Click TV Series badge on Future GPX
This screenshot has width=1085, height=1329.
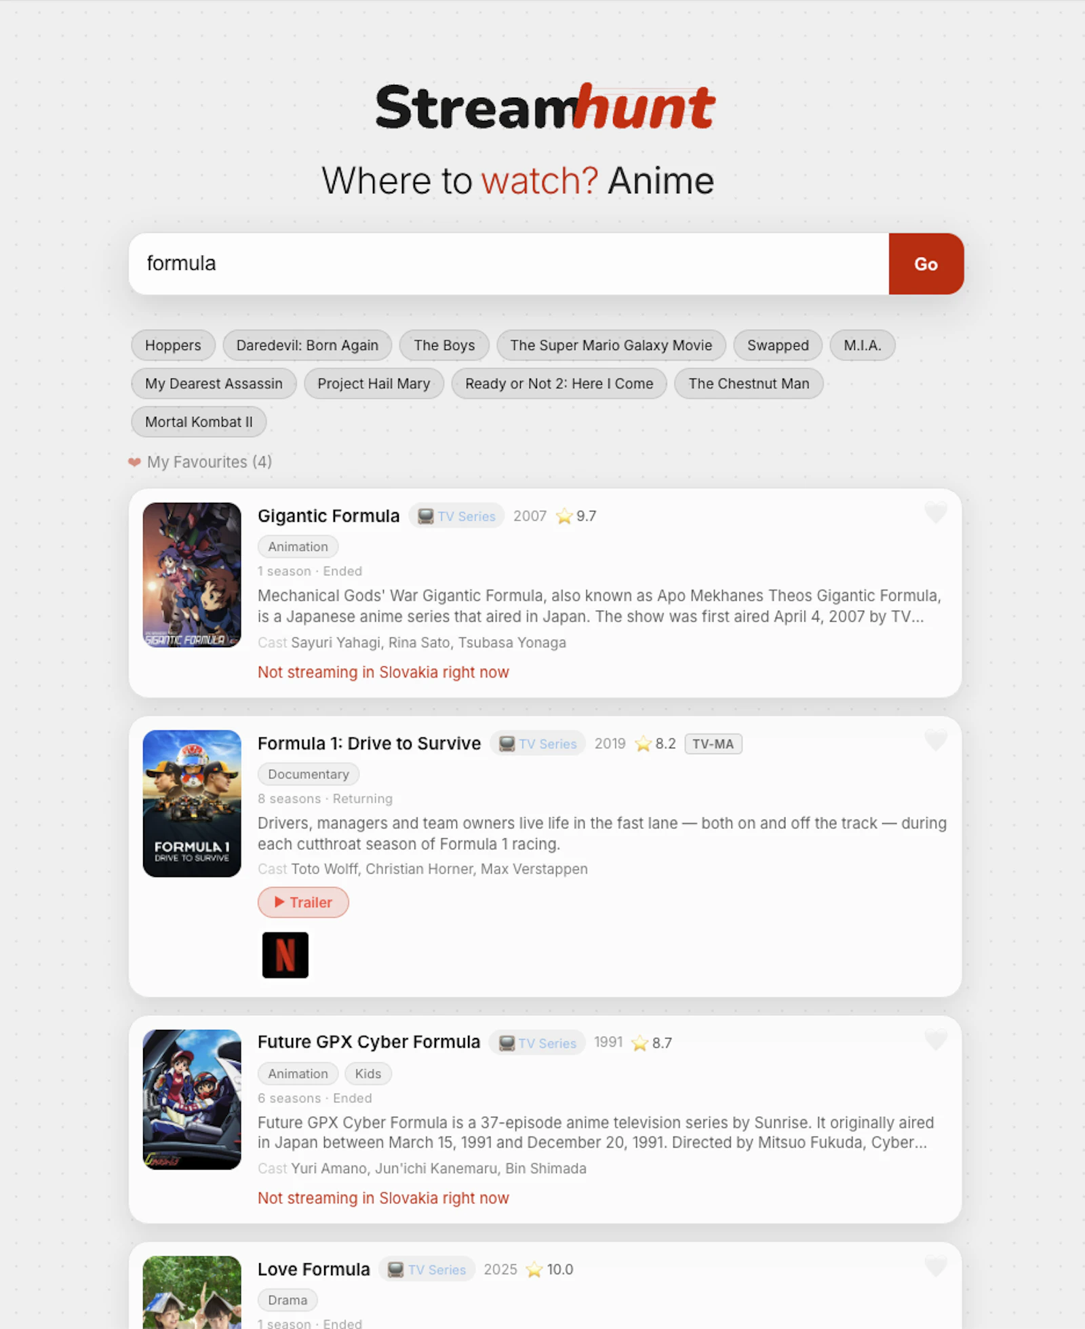[537, 1043]
